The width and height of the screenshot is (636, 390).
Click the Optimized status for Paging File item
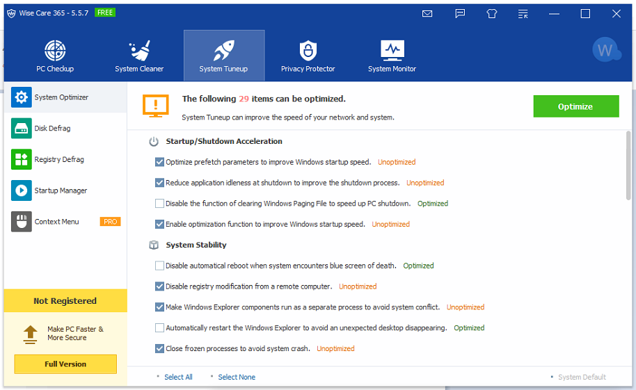[433, 204]
